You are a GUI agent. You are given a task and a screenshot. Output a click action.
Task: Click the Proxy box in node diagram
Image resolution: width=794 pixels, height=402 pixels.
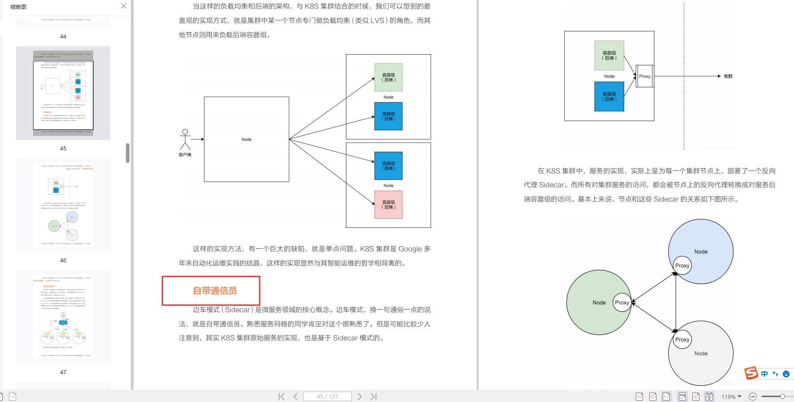coord(644,76)
